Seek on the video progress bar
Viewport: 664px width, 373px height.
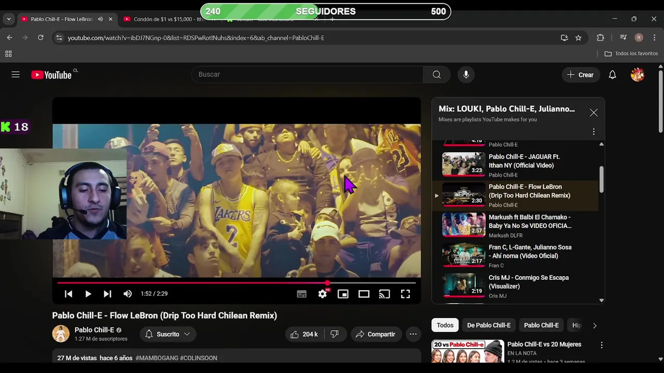237,283
